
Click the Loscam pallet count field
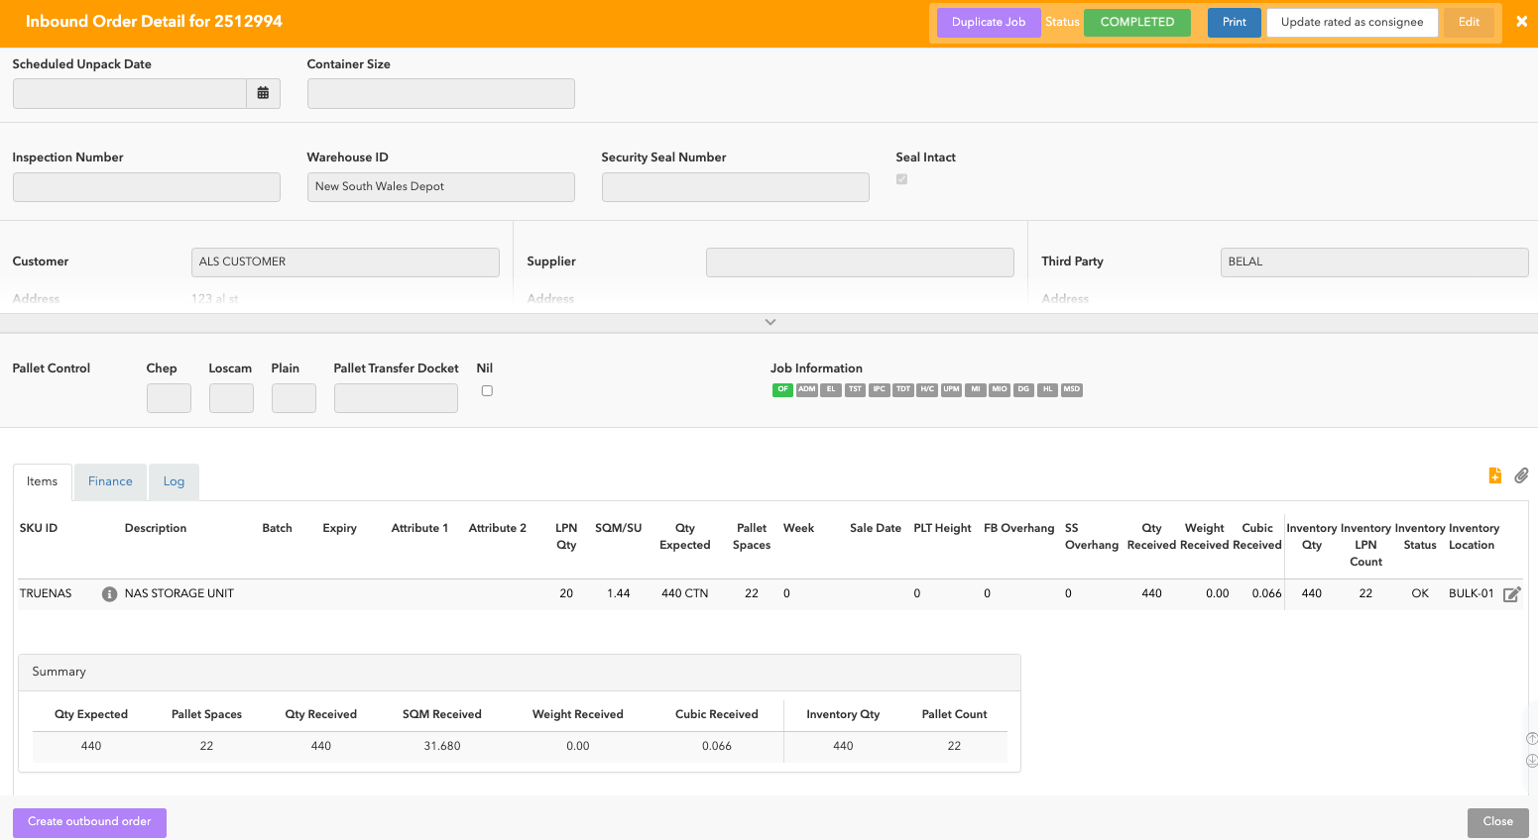(231, 398)
